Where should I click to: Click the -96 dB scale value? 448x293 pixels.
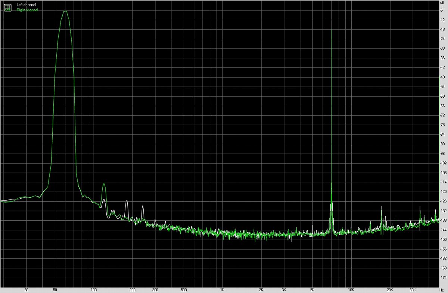coord(443,153)
